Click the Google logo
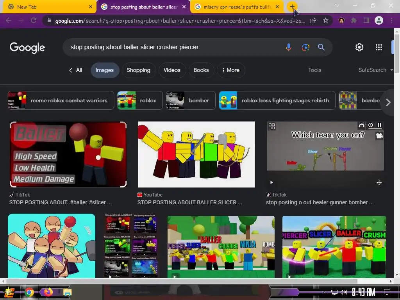This screenshot has height=300, width=400. 27,48
